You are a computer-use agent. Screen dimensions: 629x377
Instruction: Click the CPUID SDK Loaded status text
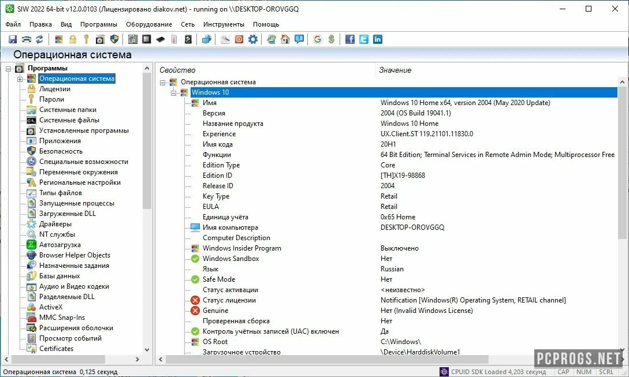498,372
